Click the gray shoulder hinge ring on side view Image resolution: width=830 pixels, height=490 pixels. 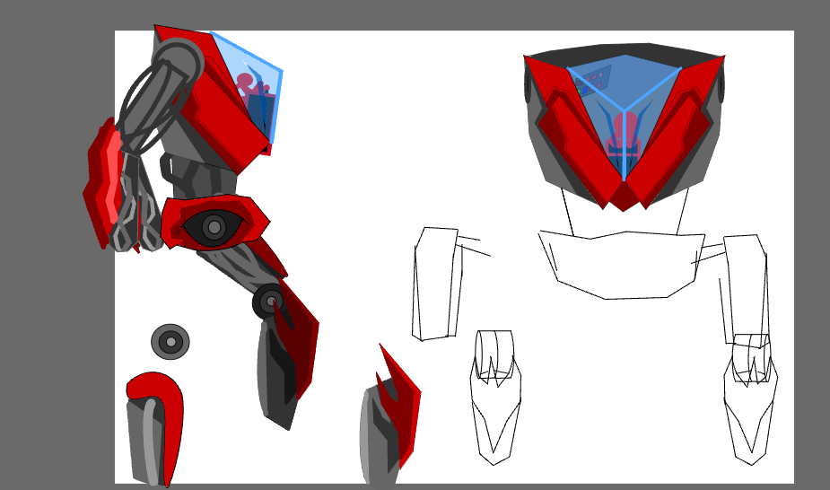click(178, 63)
